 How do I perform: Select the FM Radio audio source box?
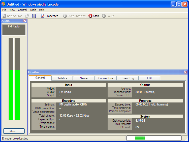pos(14,30)
